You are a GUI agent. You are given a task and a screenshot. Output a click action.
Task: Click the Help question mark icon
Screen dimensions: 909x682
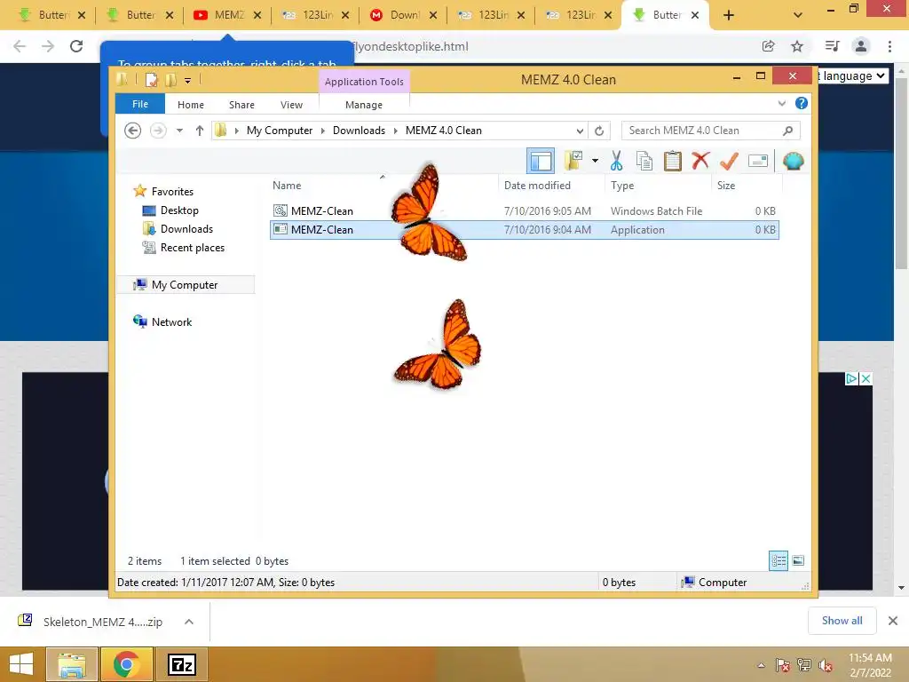(x=802, y=103)
